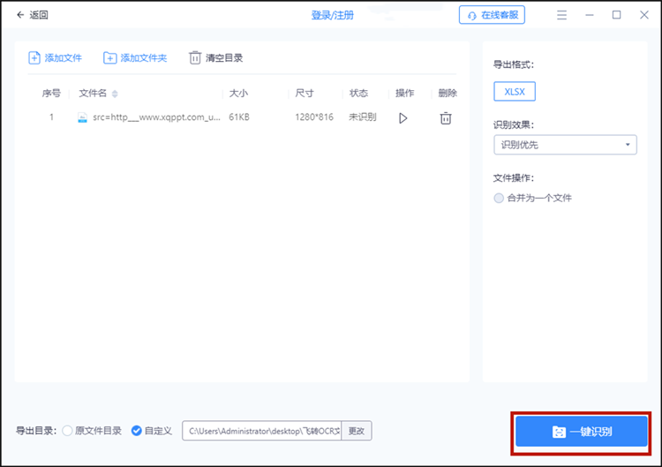This screenshot has width=662, height=467.
Task: Select XLSX export format
Action: click(515, 92)
